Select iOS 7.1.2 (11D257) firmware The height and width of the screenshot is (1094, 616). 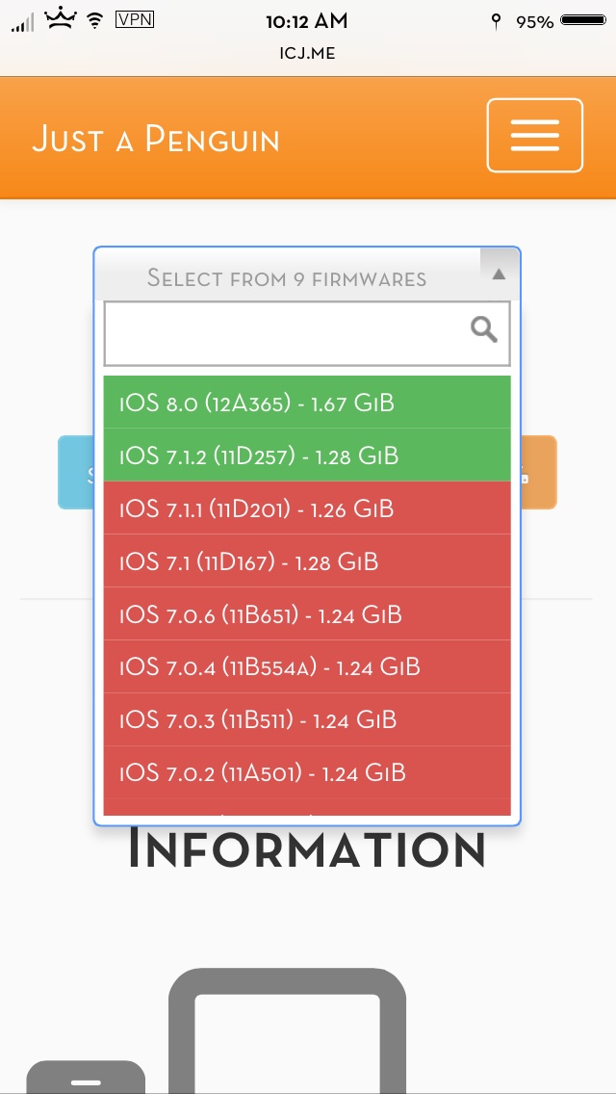(x=307, y=455)
